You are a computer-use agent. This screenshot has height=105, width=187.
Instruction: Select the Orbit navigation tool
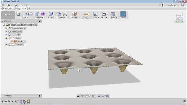[x=78, y=96]
